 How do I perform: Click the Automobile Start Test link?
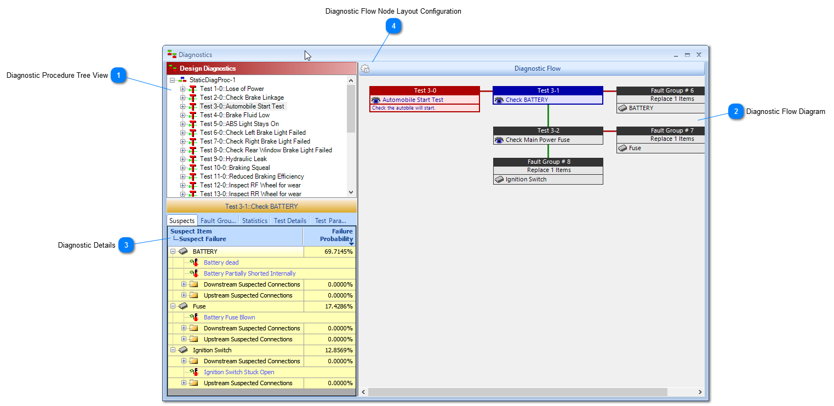(413, 100)
